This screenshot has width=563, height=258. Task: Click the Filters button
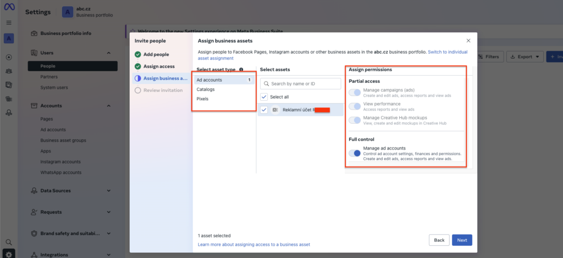pyautogui.click(x=490, y=56)
